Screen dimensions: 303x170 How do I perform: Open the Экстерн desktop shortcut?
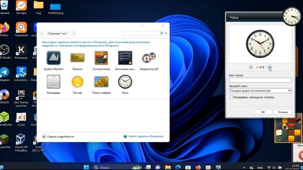click(21, 8)
